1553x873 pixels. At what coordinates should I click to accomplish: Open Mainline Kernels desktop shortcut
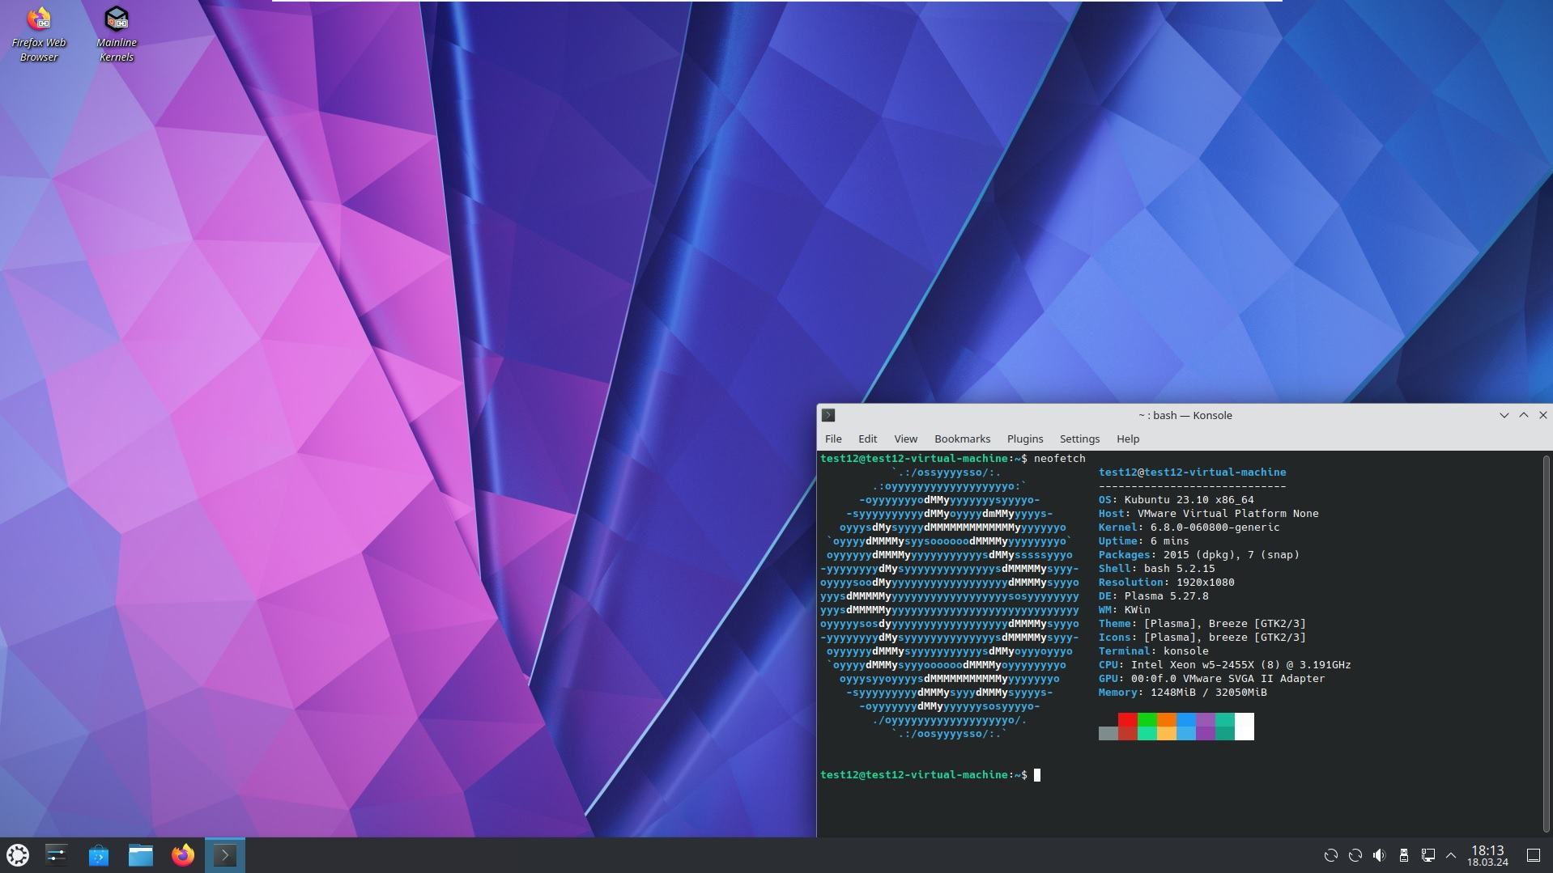(x=117, y=33)
